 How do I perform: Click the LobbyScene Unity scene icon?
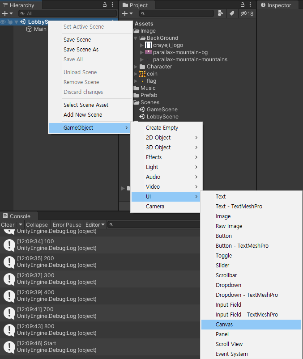(23, 22)
